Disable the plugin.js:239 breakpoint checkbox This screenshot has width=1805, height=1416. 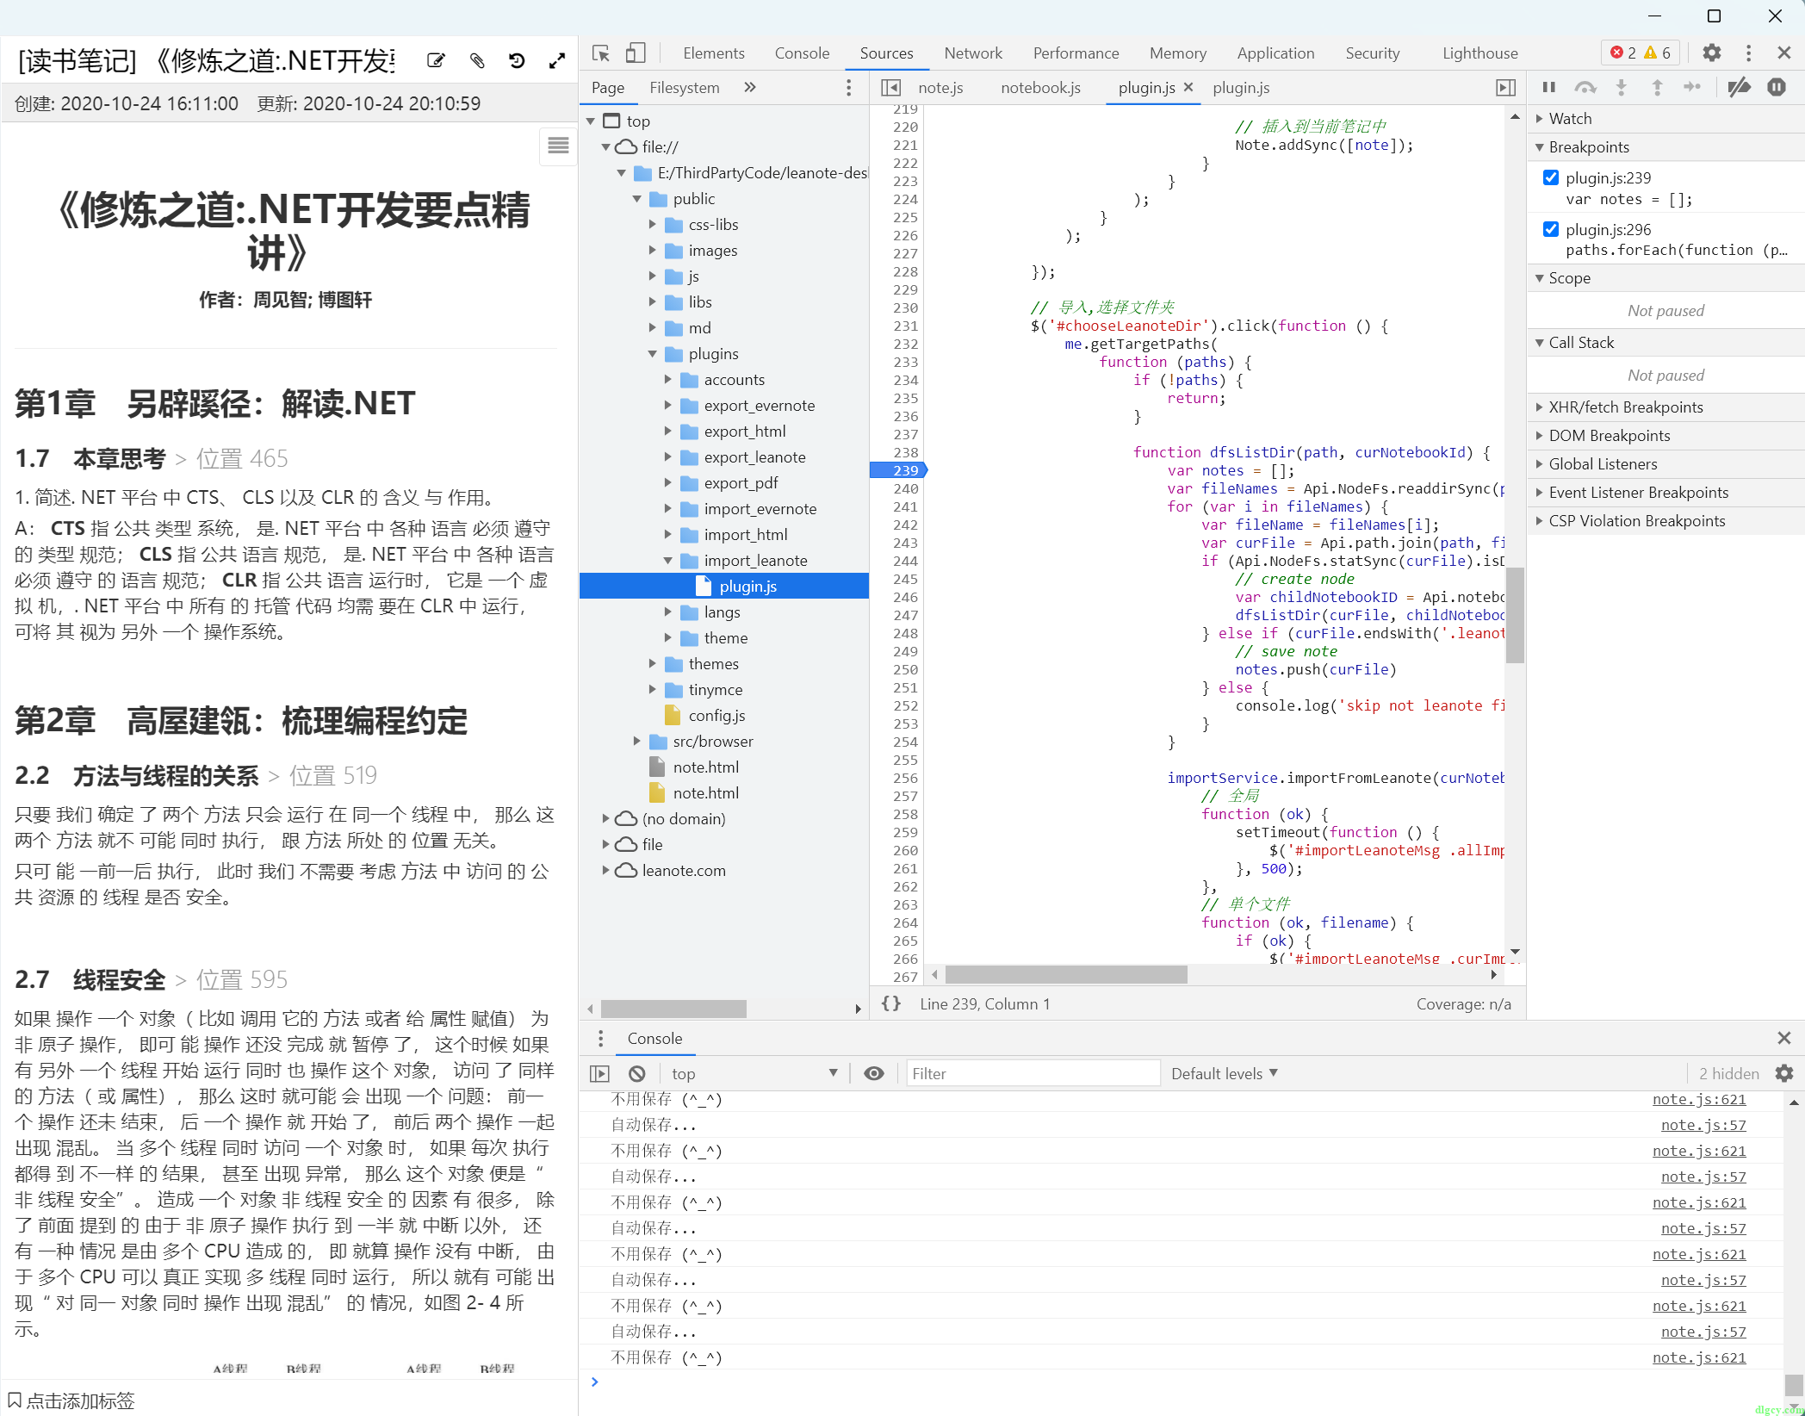pos(1551,177)
